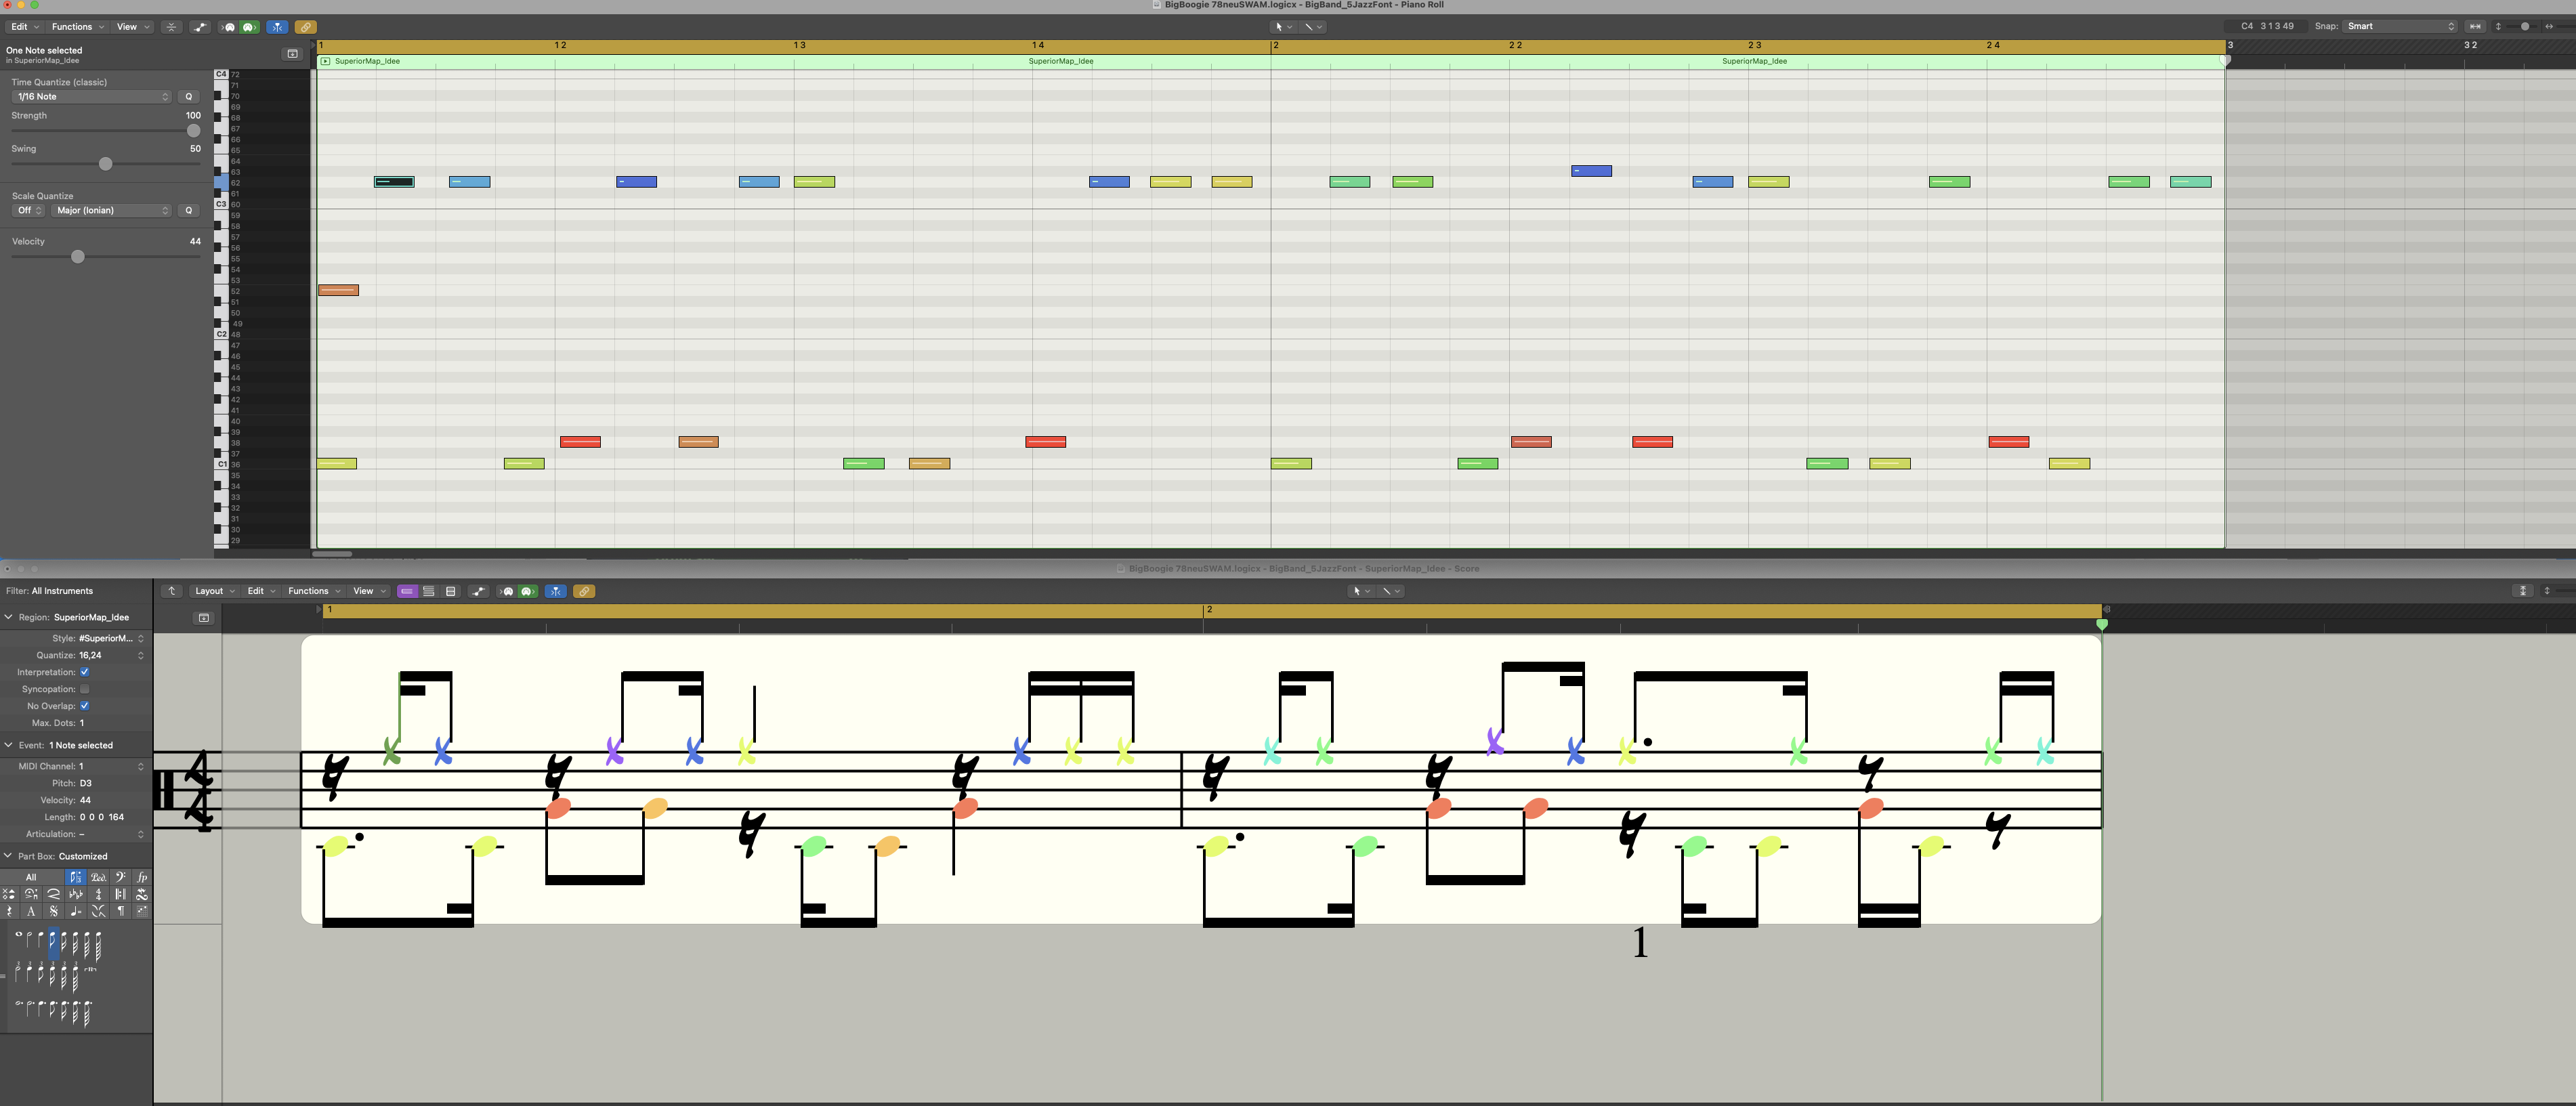Uncheck the No Overlap checkbox

click(x=84, y=706)
